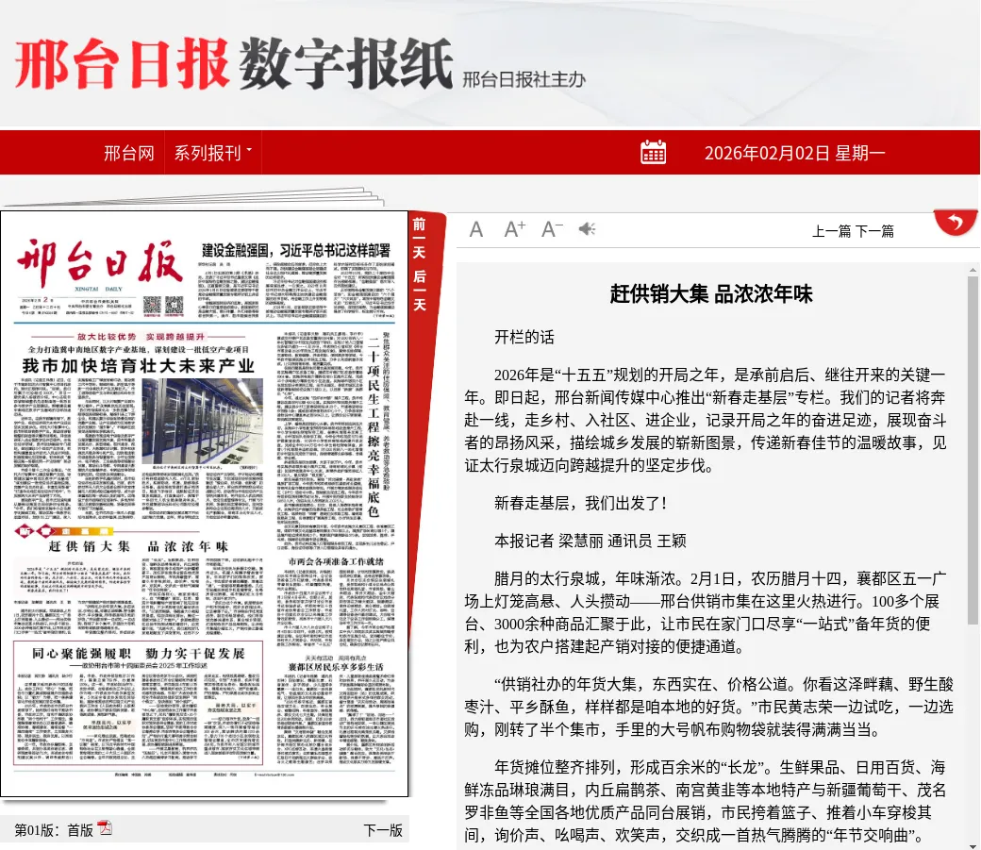Go to 邢台网 in the navigation bar
981x850 pixels.
click(129, 153)
